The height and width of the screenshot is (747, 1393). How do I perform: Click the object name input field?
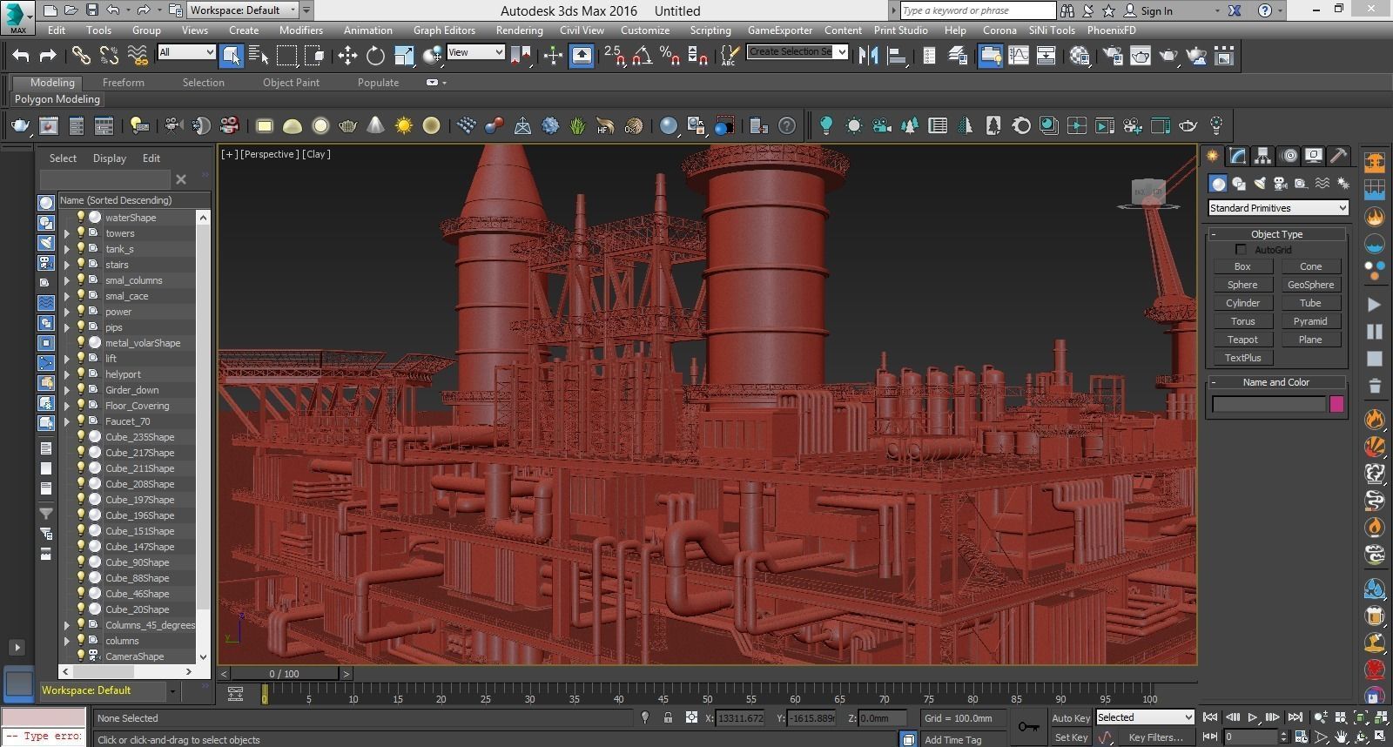1269,404
